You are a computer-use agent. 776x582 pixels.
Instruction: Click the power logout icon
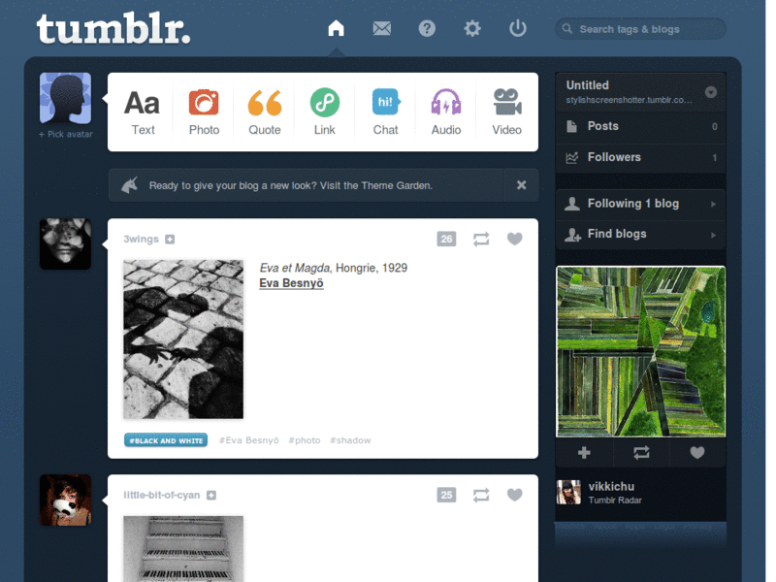coord(518,28)
